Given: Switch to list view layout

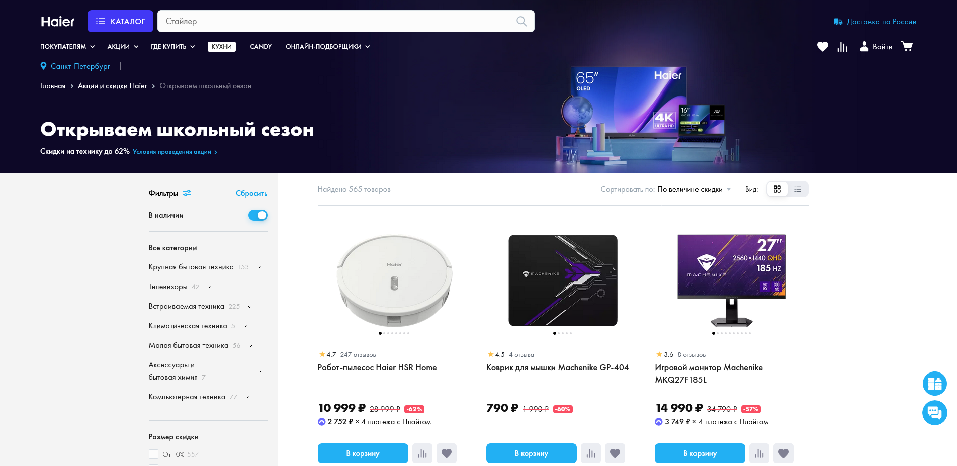Looking at the screenshot, I should pos(798,189).
